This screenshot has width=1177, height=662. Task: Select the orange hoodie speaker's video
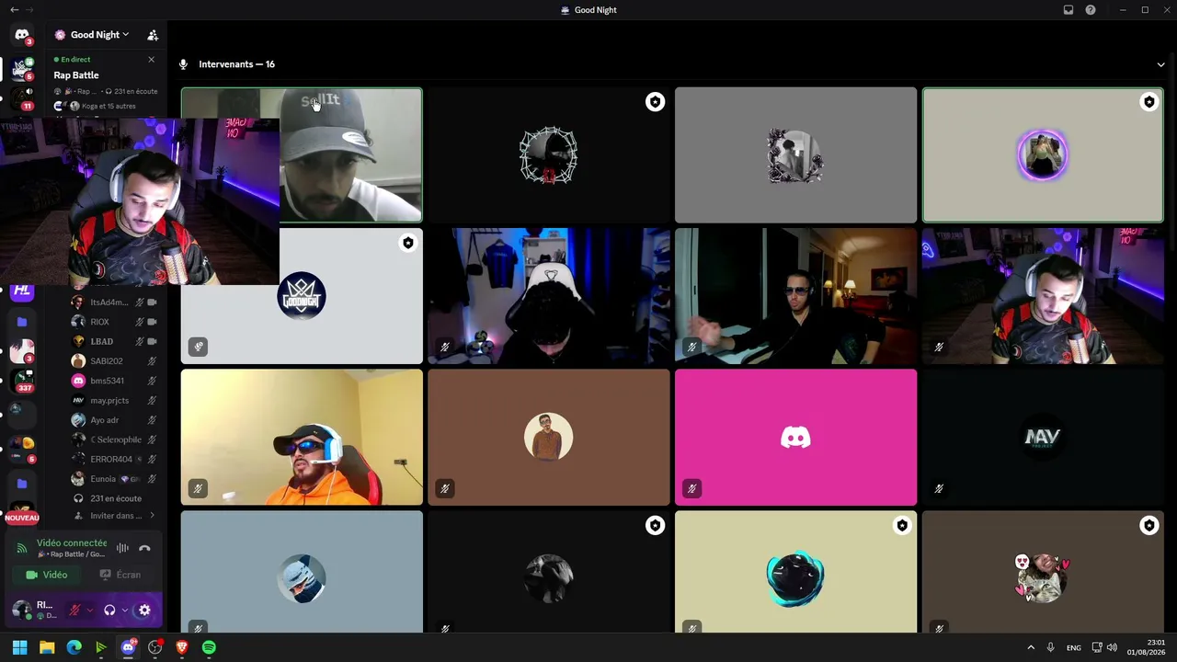point(302,438)
